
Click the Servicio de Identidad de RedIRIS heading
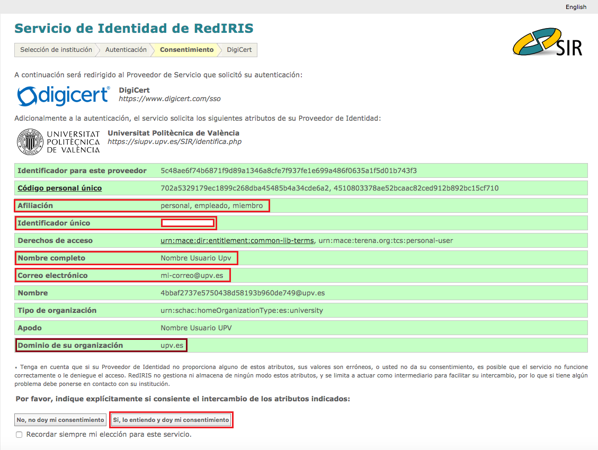pos(133,28)
